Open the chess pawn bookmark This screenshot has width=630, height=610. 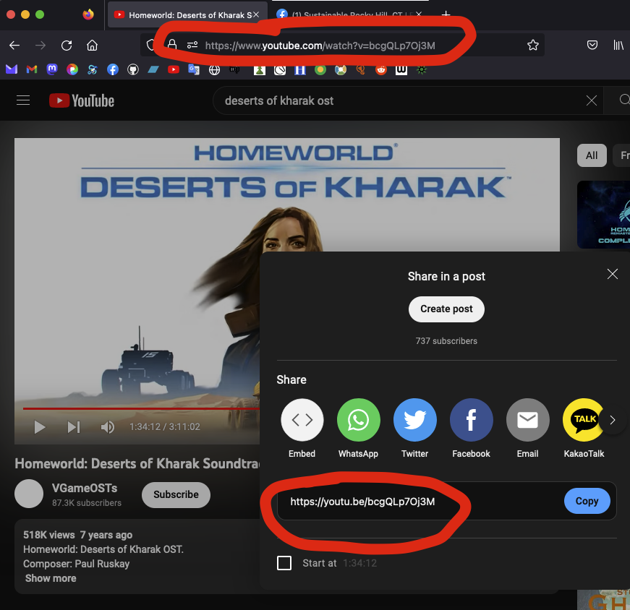[260, 70]
